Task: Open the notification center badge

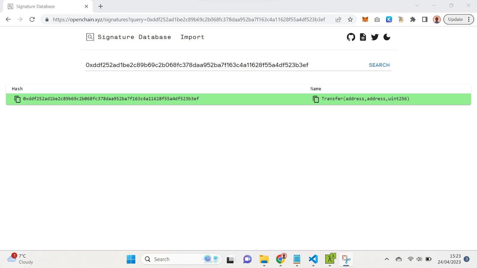Action: pos(467,259)
